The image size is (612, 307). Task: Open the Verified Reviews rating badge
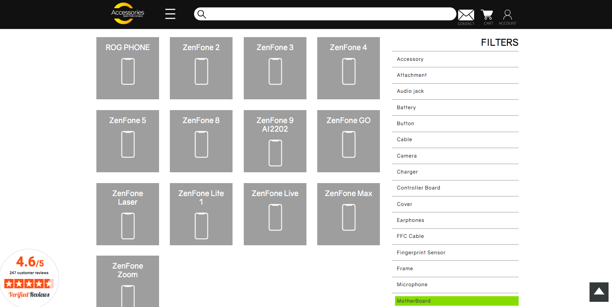pyautogui.click(x=29, y=278)
